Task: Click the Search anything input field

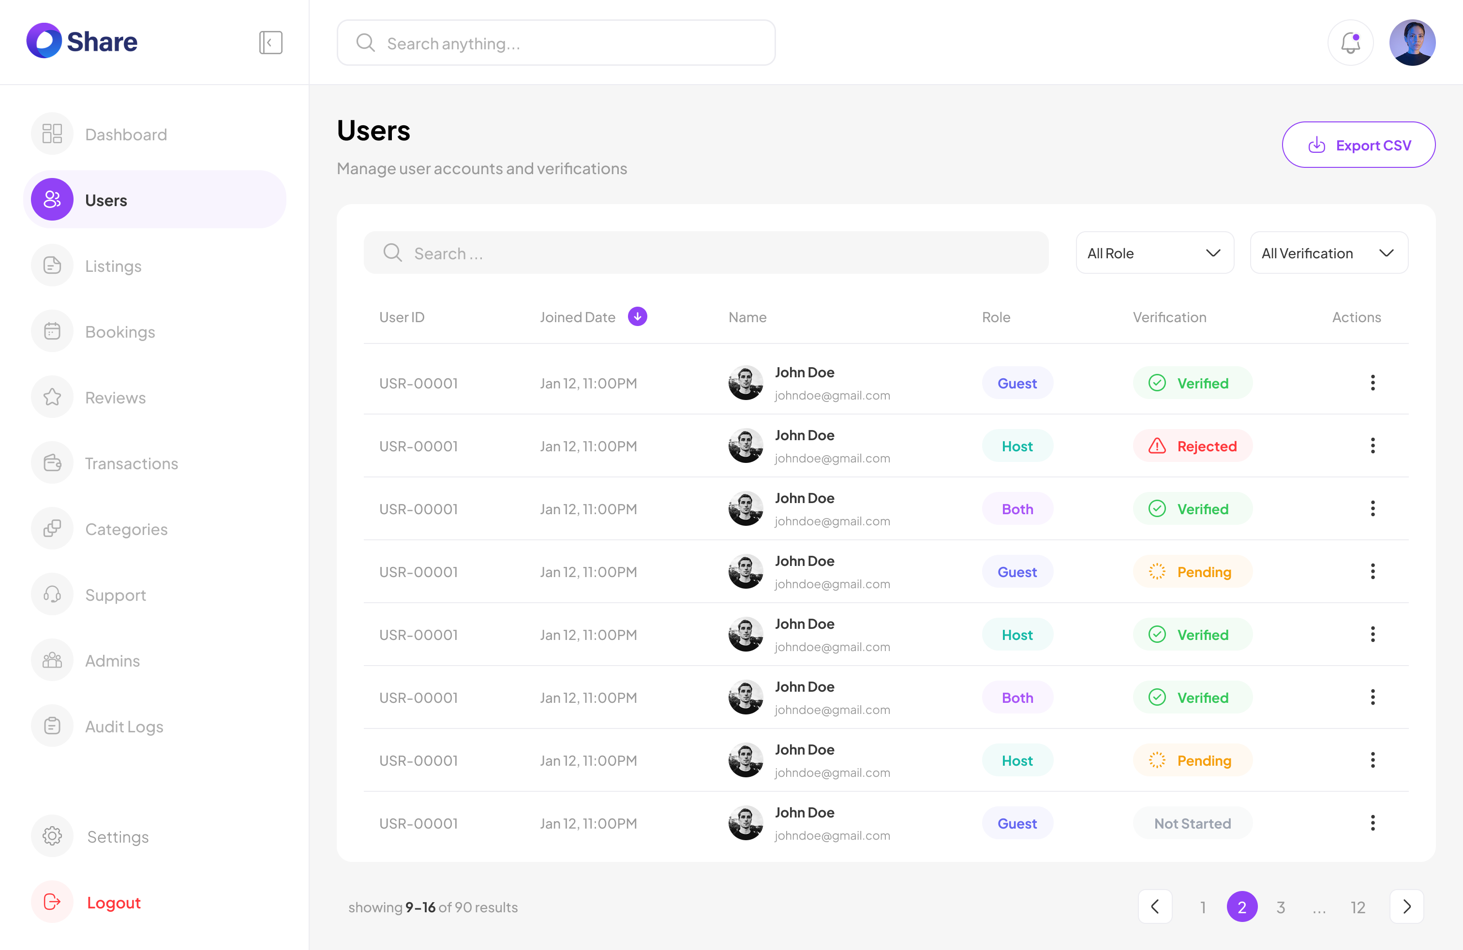Action: coord(556,43)
